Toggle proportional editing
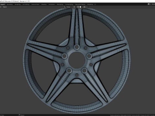Screen dimensions: 155x116 (85, 7)
